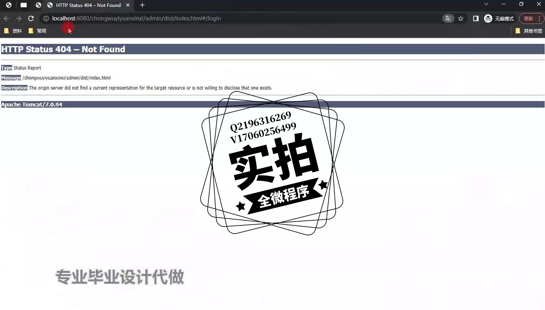Close the HTTP Status 404 tab
The height and width of the screenshot is (310, 545).
(128, 5)
